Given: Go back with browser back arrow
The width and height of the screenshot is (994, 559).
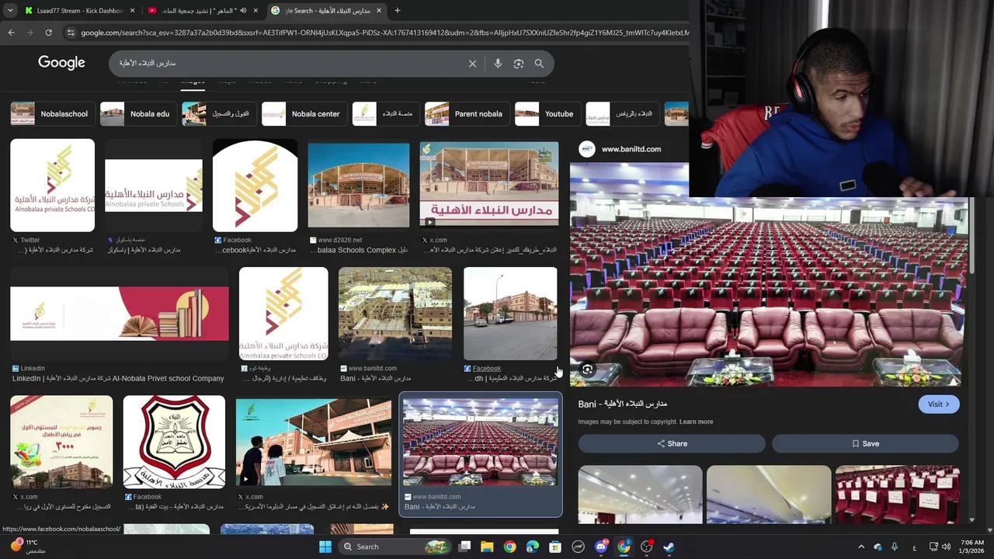Looking at the screenshot, I should tap(11, 33).
